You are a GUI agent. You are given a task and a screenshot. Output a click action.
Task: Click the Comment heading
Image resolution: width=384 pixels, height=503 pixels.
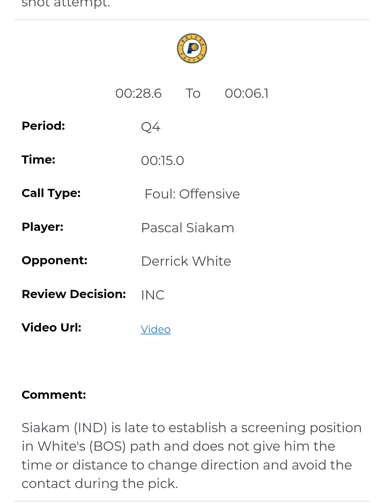[x=54, y=395]
